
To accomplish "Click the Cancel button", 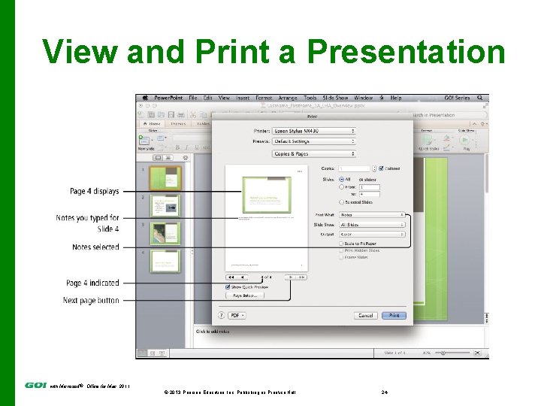I will tap(366, 316).
